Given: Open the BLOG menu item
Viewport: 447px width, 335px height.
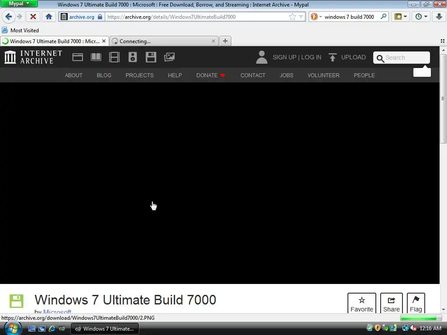Looking at the screenshot, I should click(104, 75).
